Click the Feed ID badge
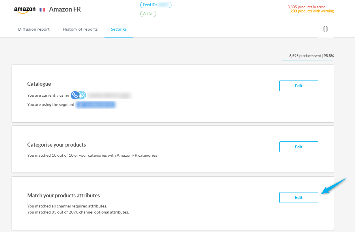355x232 pixels. tap(156, 5)
